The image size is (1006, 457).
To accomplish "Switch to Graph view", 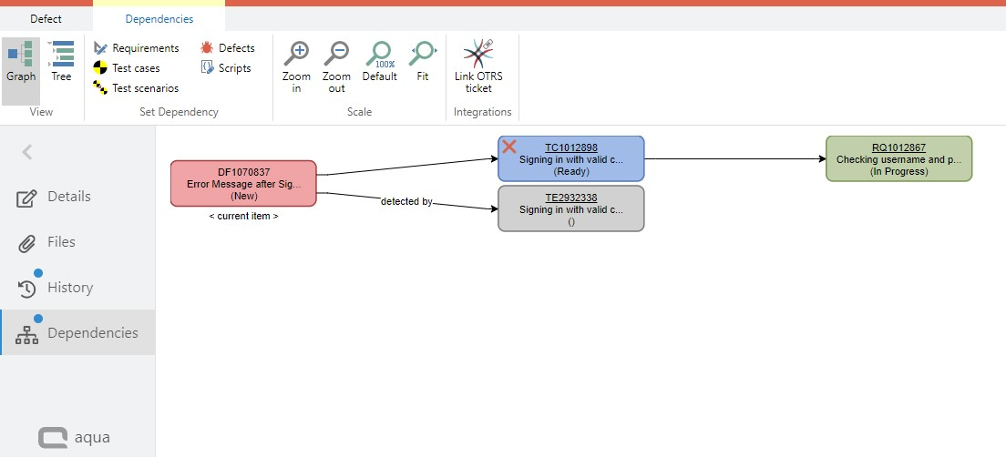I will 21,62.
